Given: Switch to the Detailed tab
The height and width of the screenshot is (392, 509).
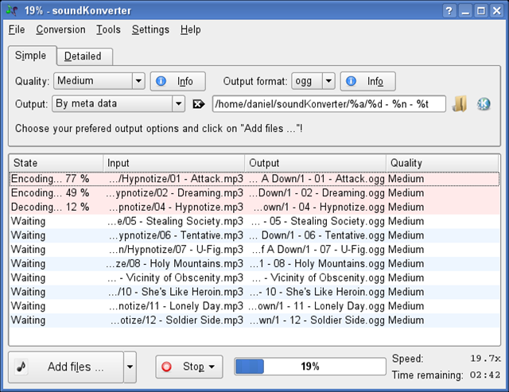Looking at the screenshot, I should [x=83, y=56].
